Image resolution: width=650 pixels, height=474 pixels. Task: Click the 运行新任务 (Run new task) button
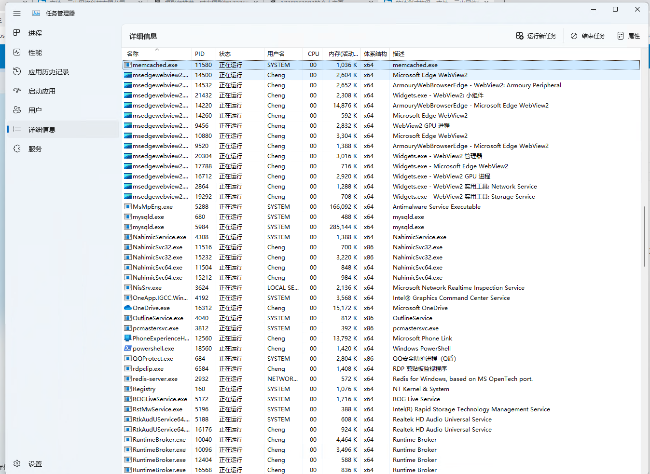point(536,35)
